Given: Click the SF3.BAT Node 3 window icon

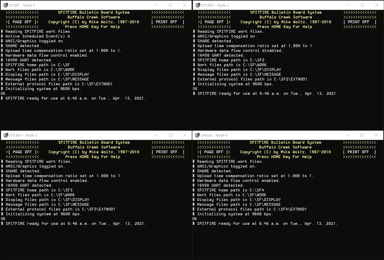Looking at the screenshot, I should coord(6,135).
